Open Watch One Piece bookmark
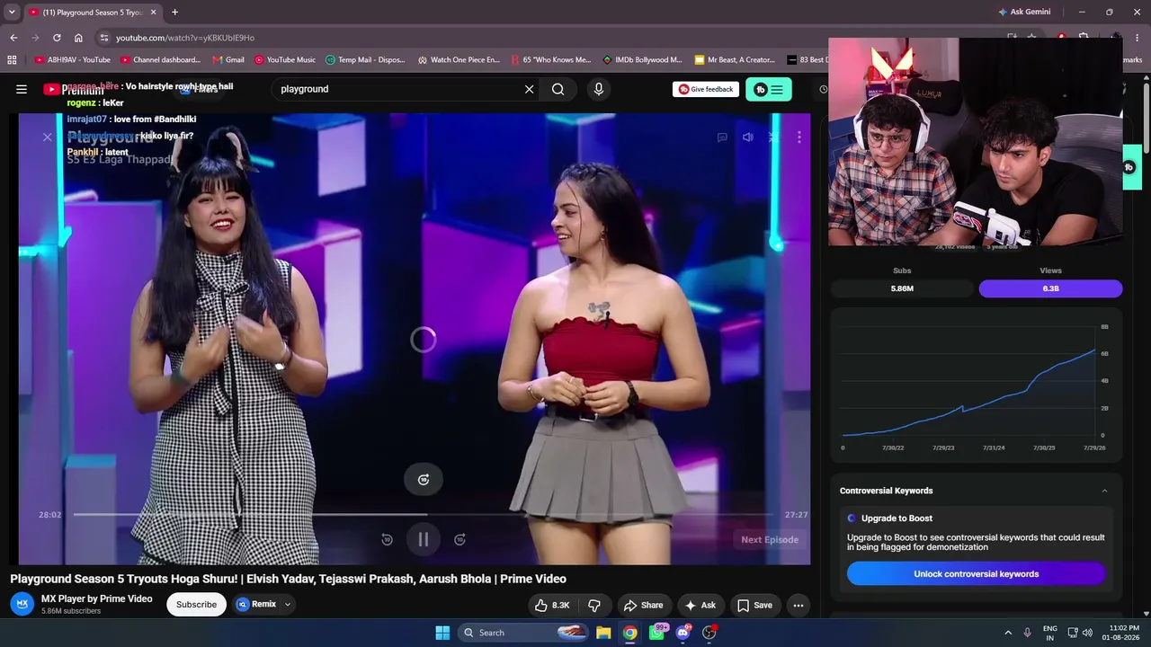Screen dimensions: 1151x647 459,60
